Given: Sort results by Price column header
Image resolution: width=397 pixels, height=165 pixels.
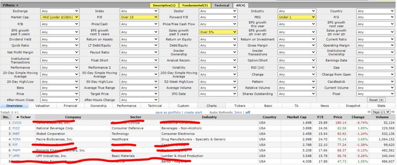Looking at the screenshot, I should [338, 117].
